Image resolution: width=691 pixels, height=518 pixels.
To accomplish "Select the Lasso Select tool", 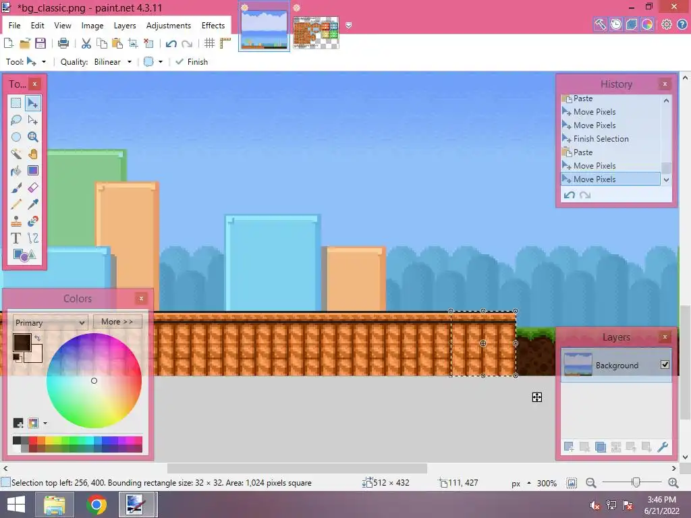I will click(x=16, y=120).
